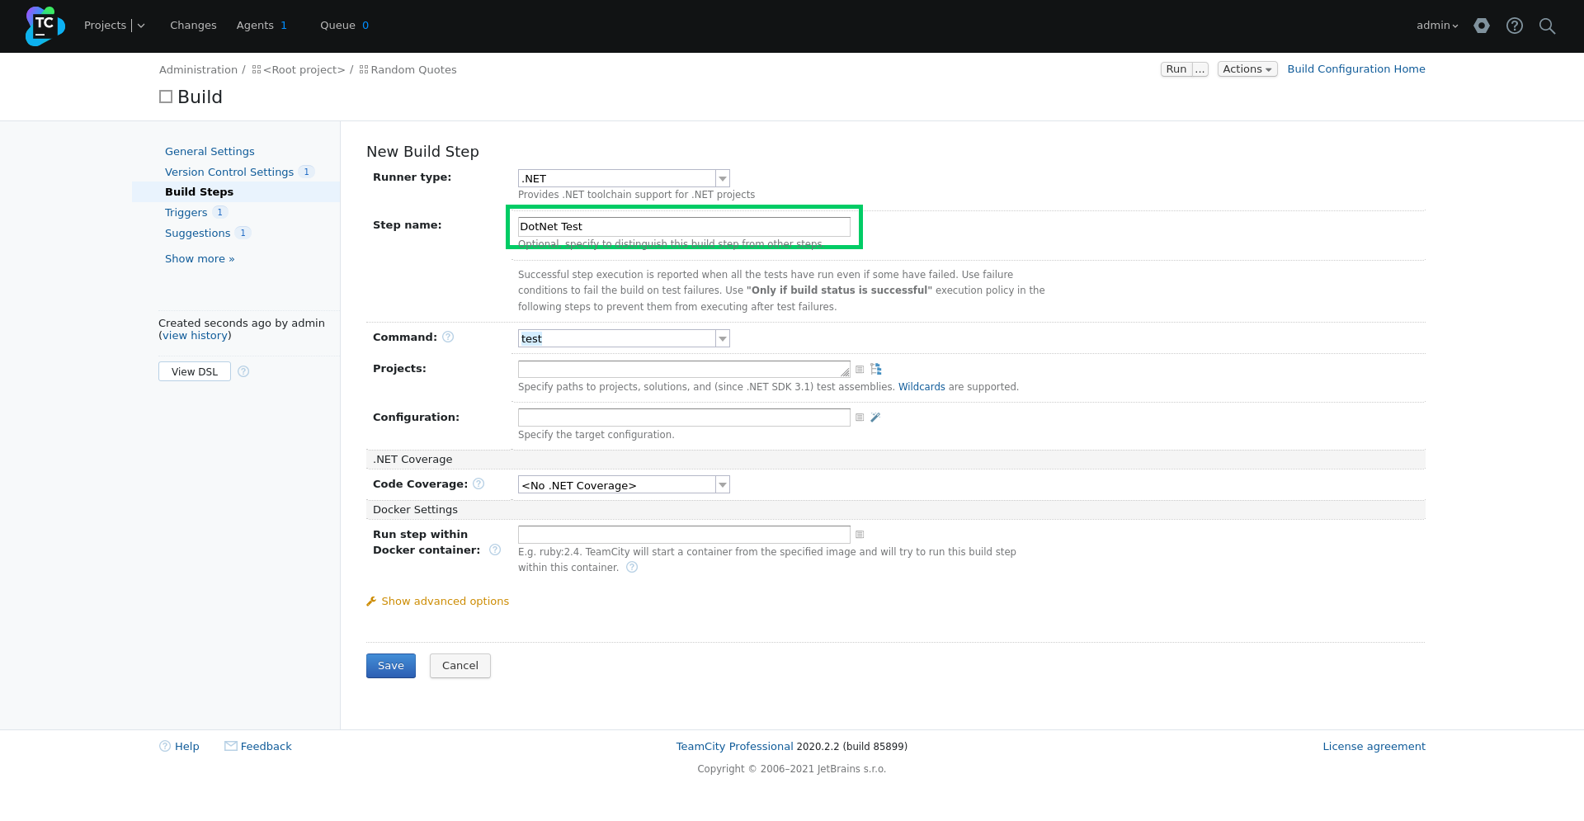Expand the Command dropdown

[723, 338]
